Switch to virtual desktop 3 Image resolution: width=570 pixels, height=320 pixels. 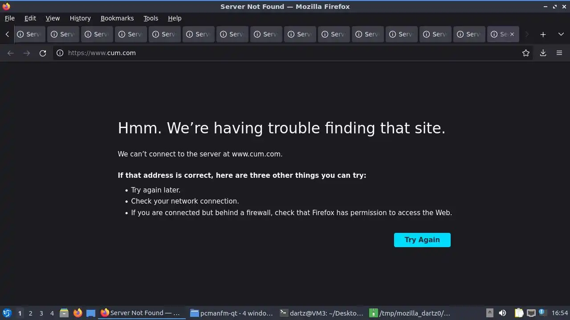(41, 313)
